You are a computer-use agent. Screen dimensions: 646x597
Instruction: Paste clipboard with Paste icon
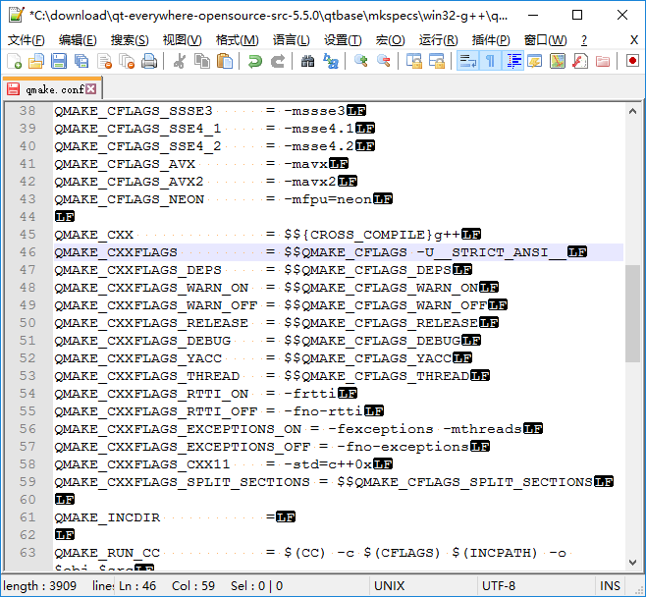tap(225, 62)
